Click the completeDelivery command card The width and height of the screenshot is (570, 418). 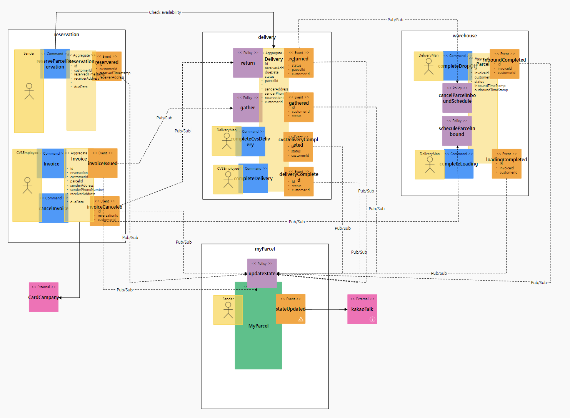pos(255,179)
